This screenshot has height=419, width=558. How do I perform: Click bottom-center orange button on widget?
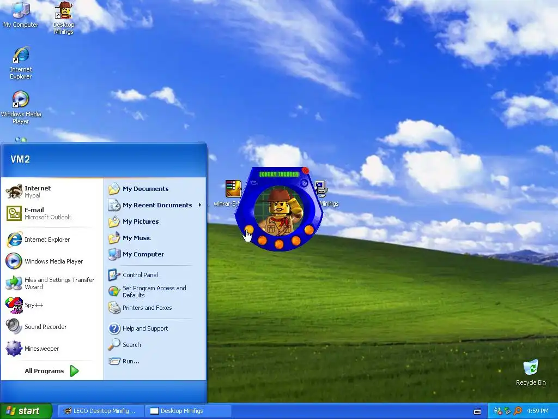point(279,244)
